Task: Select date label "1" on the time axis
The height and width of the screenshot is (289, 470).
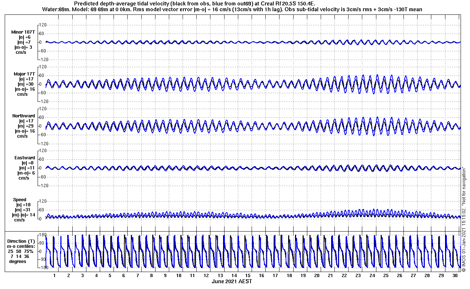Action: 55,275
